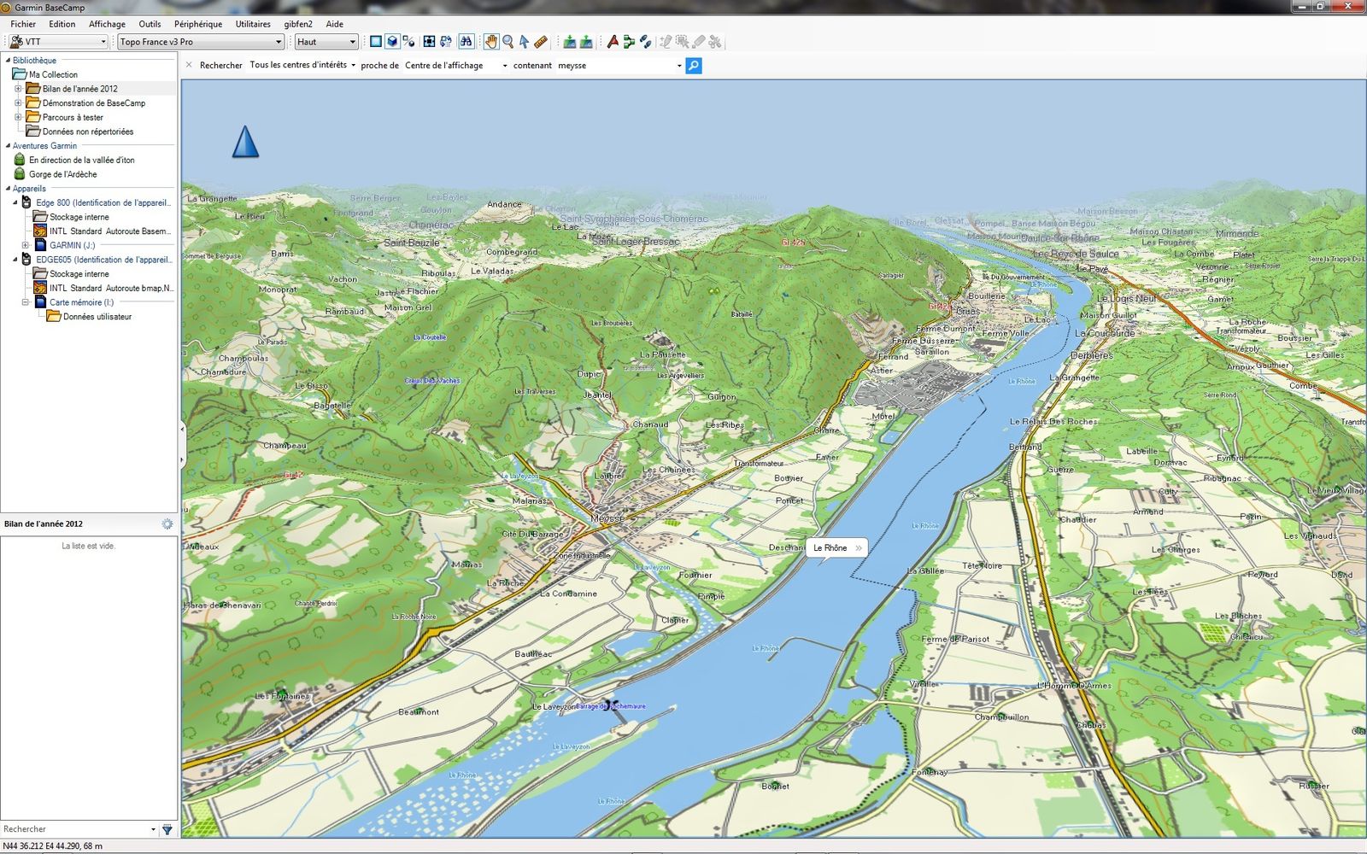This screenshot has width=1367, height=854.
Task: Collapse the Edge 800 device node
Action: point(15,202)
